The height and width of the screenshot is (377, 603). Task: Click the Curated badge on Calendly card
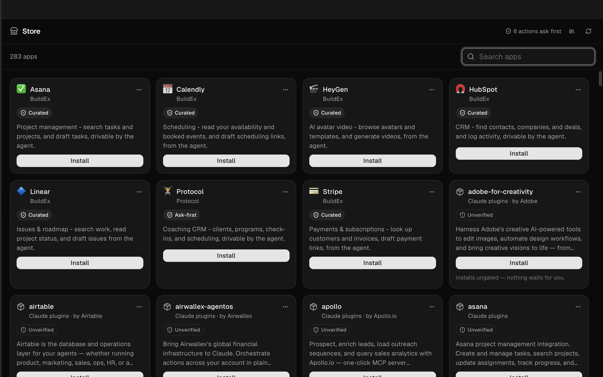(x=181, y=113)
